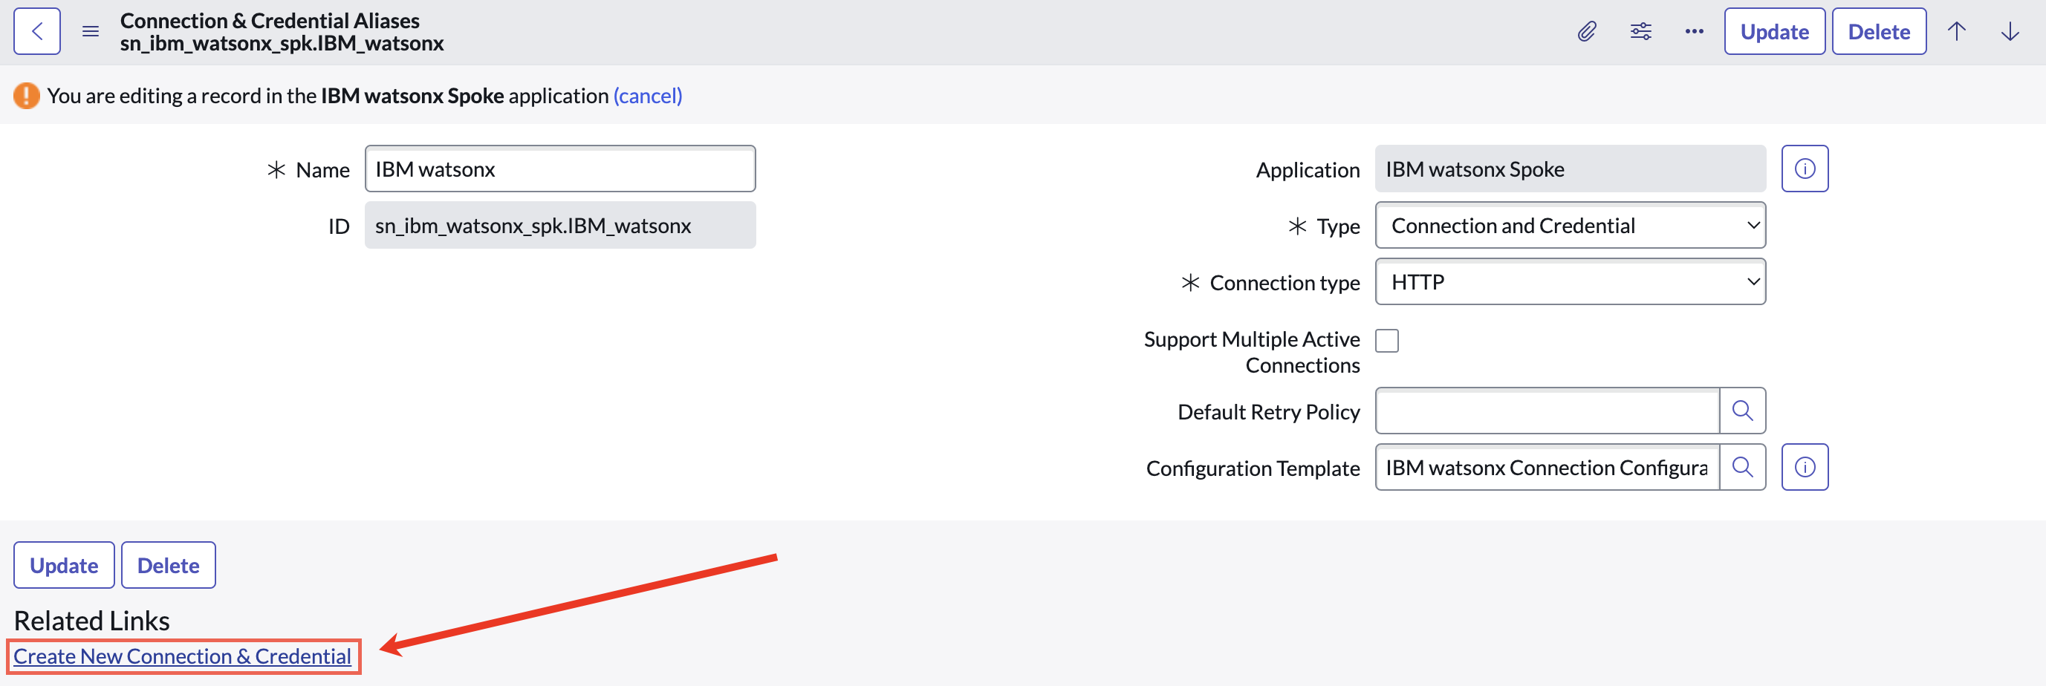Click the 'Connection & Credential Aliases' title
This screenshot has height=686, width=2046.
[x=270, y=21]
